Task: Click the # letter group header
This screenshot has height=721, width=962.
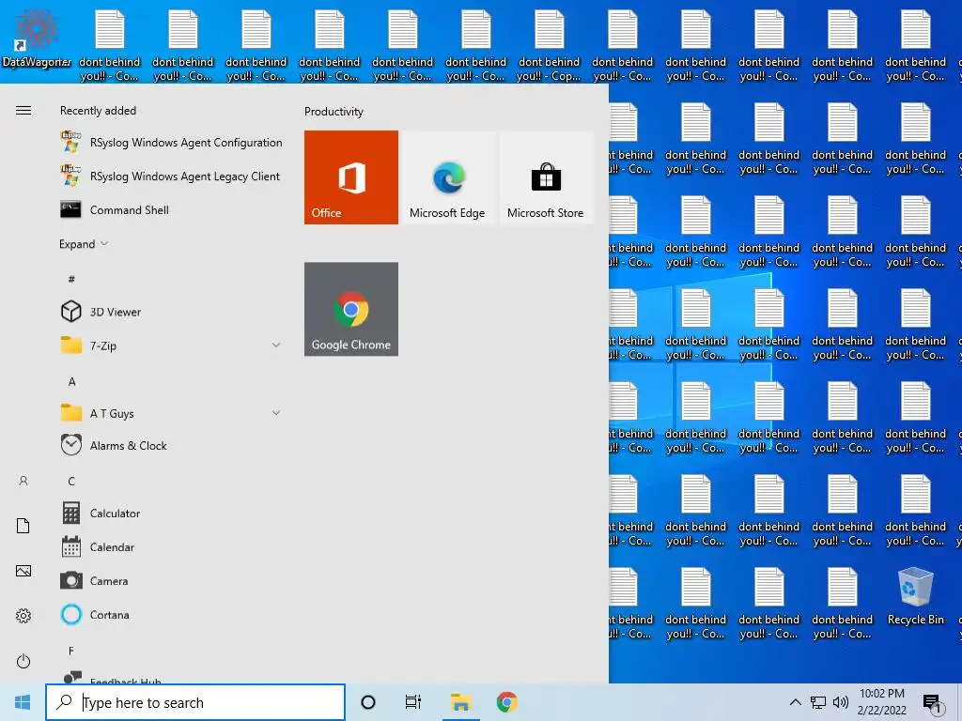Action: tap(71, 279)
